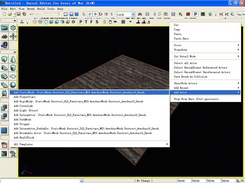Viewport: 245px width, 183px height.
Task: Click the Cone brush builder icon
Action: 13,59
